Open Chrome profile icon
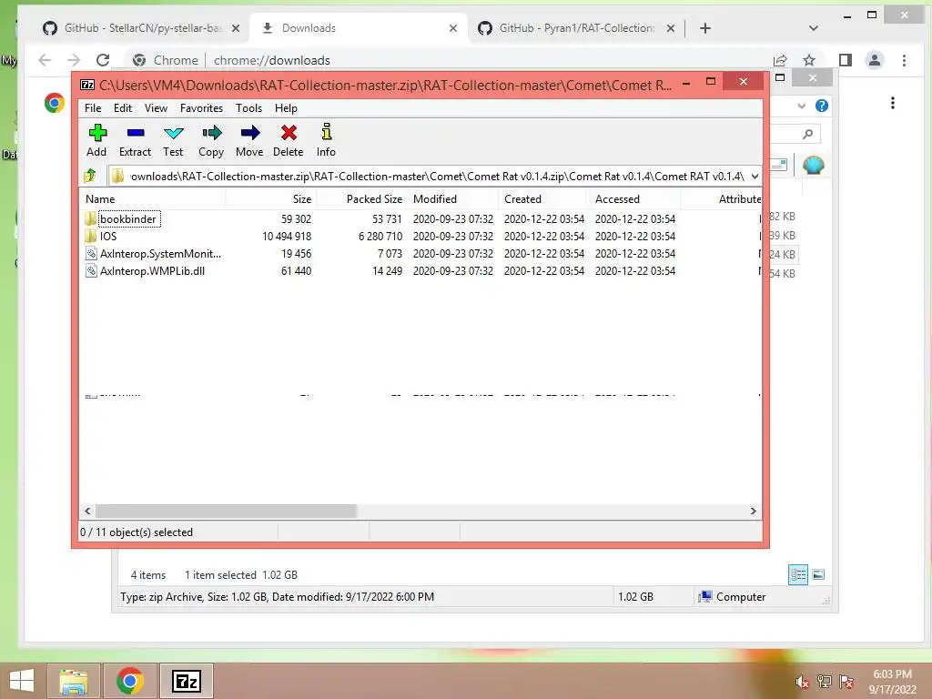The image size is (932, 699). click(875, 60)
